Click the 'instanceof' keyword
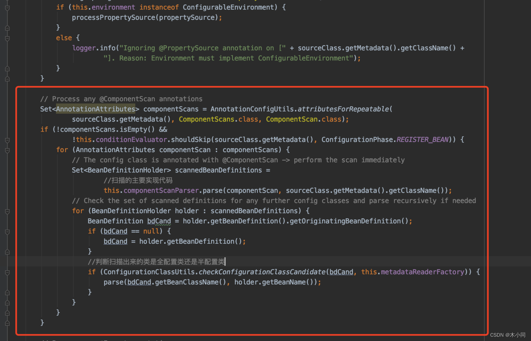Image resolution: width=531 pixels, height=341 pixels. [159, 7]
